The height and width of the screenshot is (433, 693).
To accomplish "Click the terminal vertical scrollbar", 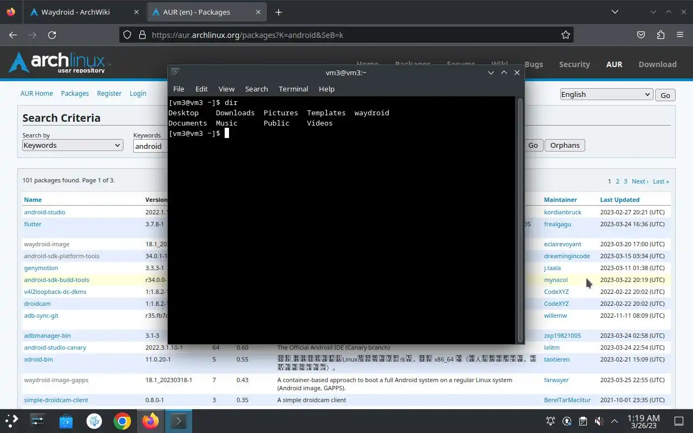I will tap(520, 220).
